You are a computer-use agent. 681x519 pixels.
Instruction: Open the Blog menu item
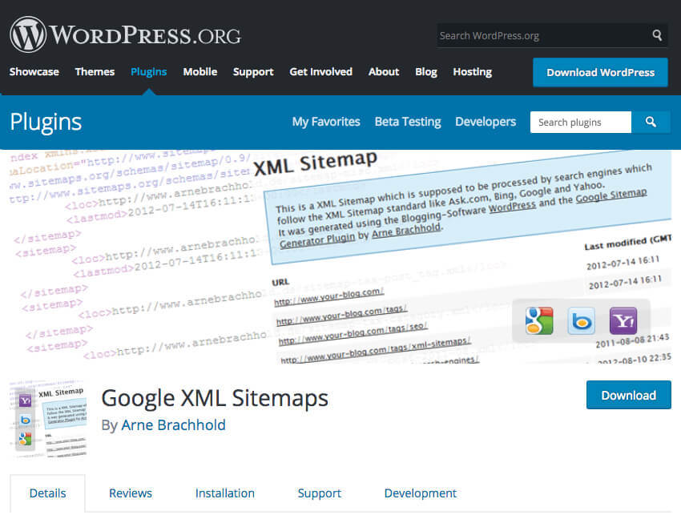(x=426, y=71)
